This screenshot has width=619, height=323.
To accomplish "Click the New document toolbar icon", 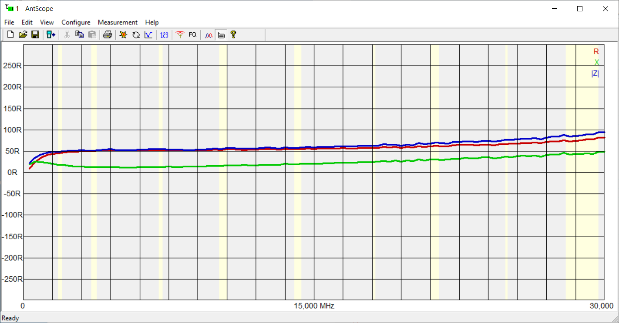I will click(x=10, y=35).
